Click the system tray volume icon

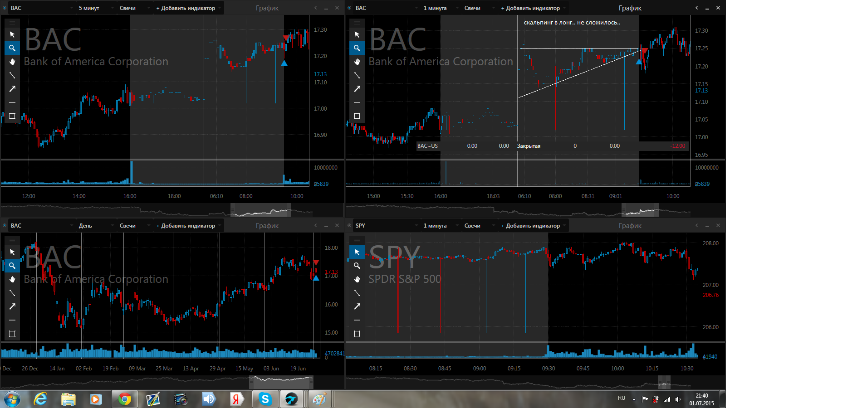click(x=678, y=399)
